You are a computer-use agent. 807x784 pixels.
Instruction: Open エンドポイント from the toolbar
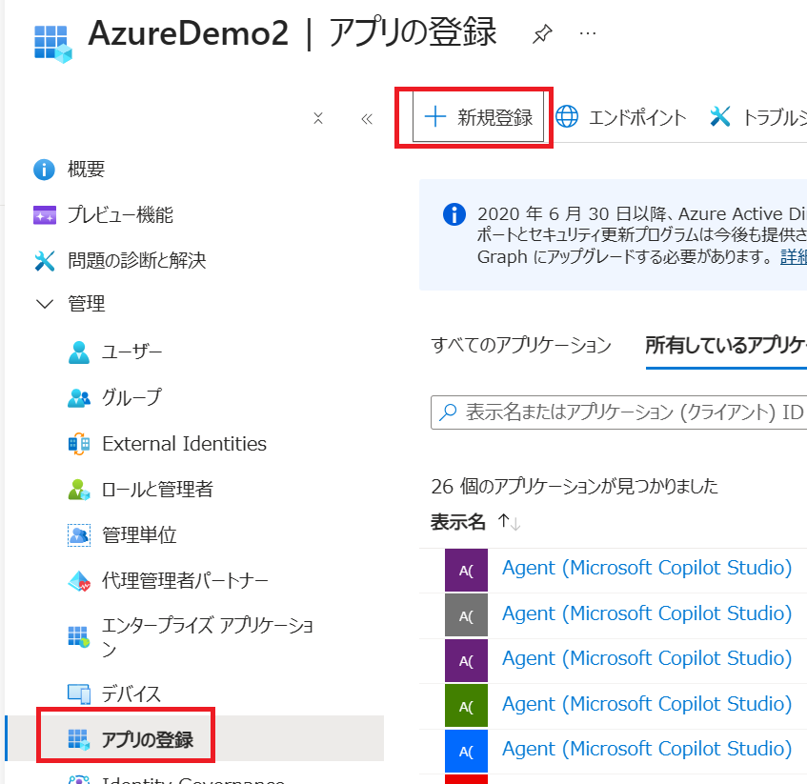tap(620, 117)
